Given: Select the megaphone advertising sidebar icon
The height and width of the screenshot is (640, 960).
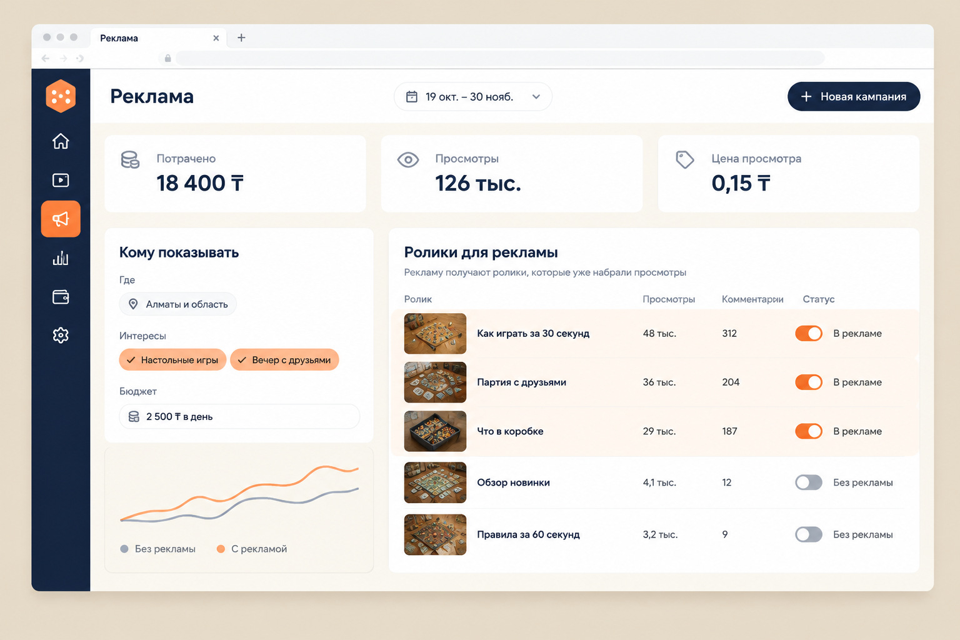Looking at the screenshot, I should pos(61,219).
